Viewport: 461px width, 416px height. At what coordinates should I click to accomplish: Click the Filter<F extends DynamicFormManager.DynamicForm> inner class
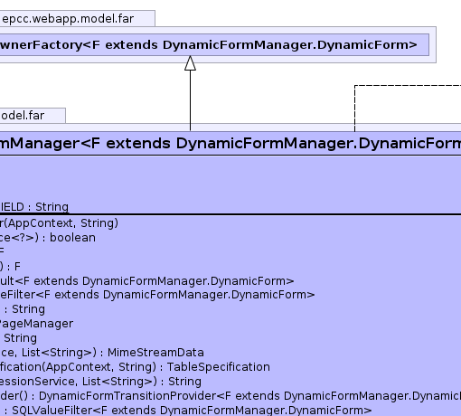pos(157,295)
